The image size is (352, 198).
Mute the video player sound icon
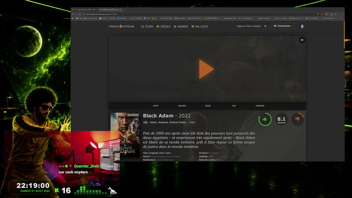click(x=302, y=40)
